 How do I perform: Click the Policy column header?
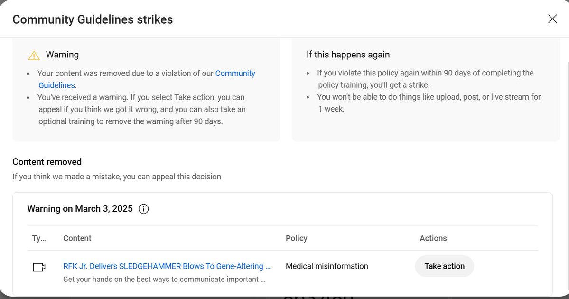click(x=296, y=238)
